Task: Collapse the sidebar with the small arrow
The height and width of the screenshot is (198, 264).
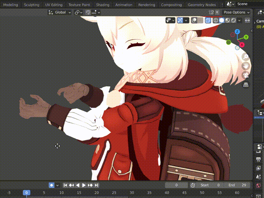Action: [252, 31]
